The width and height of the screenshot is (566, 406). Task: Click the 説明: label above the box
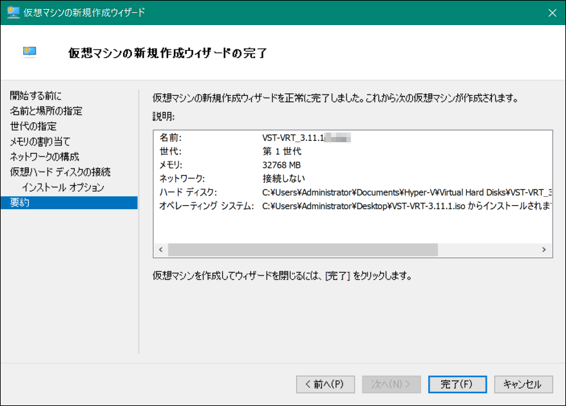[x=164, y=116]
